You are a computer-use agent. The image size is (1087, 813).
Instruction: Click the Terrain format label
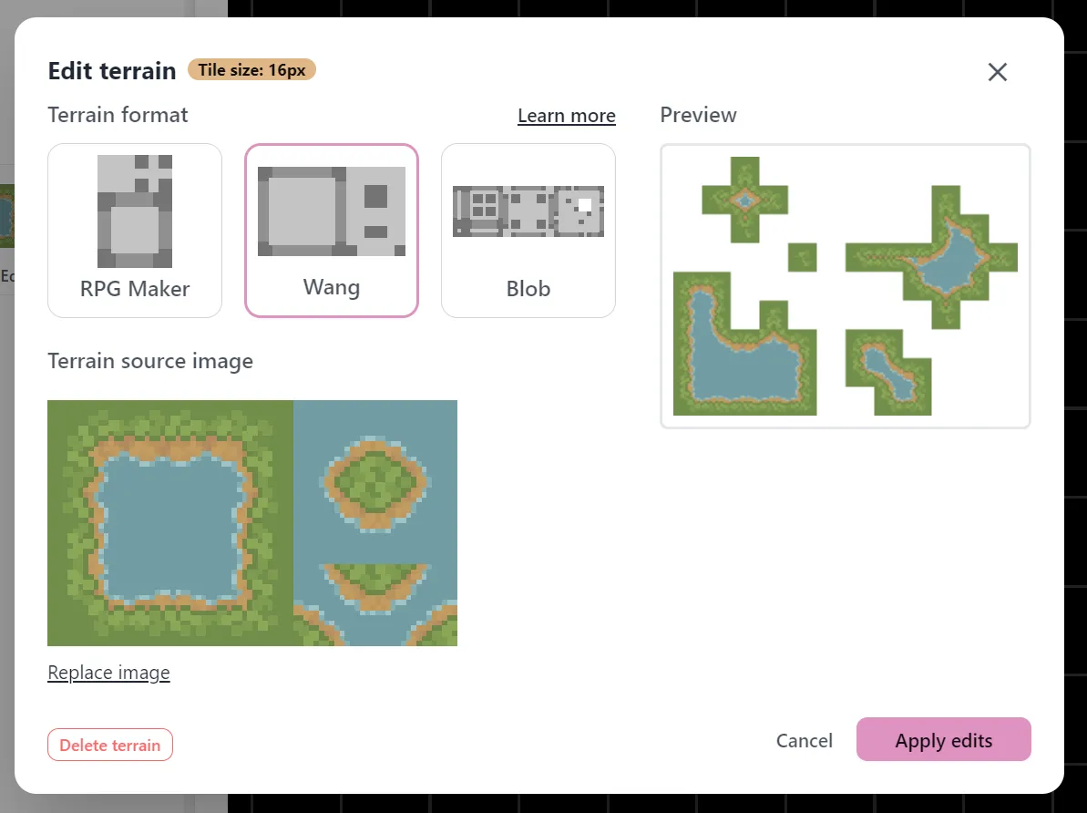click(118, 115)
